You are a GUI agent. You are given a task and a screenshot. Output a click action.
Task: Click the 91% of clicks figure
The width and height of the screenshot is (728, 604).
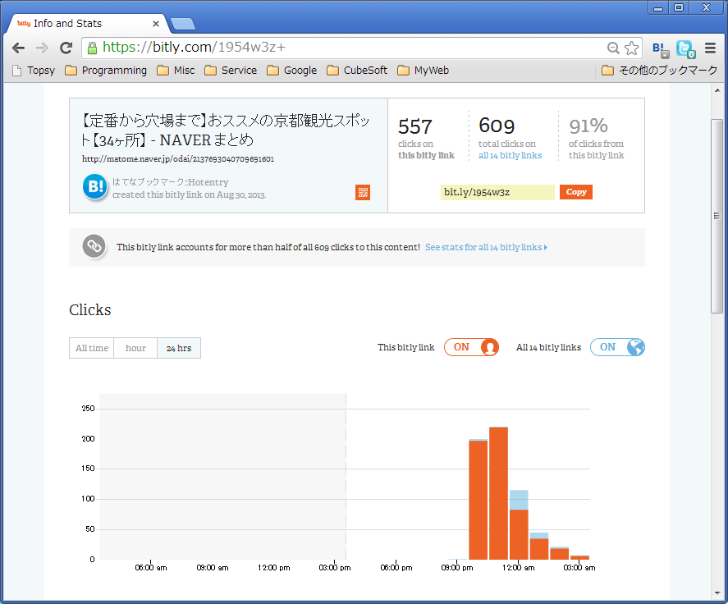(588, 126)
